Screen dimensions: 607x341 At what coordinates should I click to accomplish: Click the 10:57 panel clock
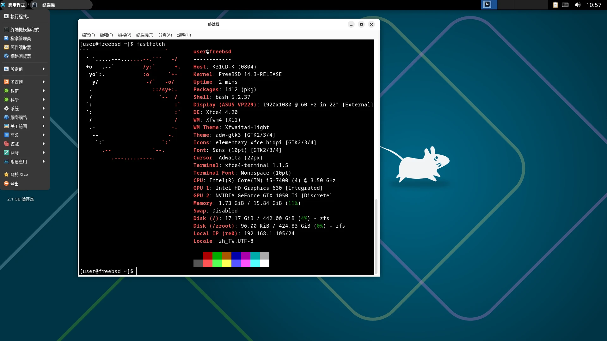click(x=594, y=5)
